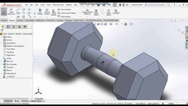
Task: Select the Smart Dimension tool
Action: pos(11,12)
